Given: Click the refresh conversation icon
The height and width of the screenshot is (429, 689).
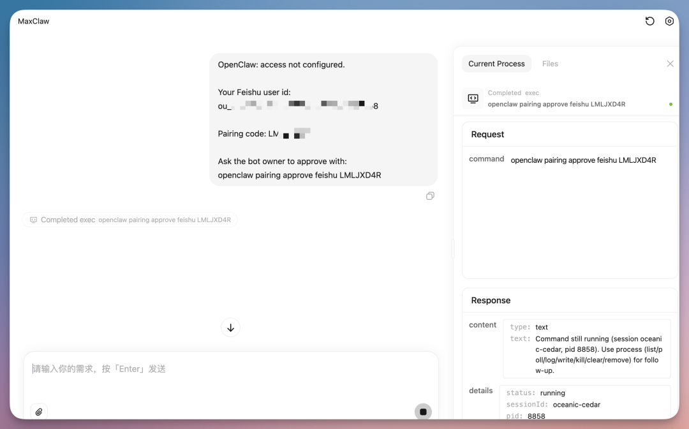Looking at the screenshot, I should point(649,21).
